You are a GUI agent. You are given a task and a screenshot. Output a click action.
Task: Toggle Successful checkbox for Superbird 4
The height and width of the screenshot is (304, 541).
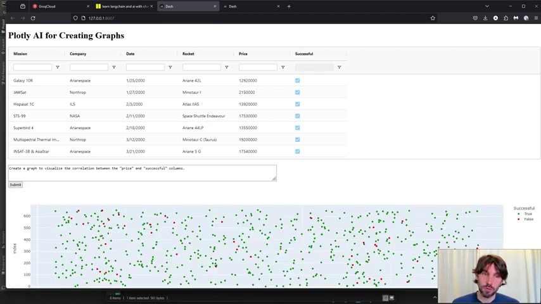(x=297, y=128)
